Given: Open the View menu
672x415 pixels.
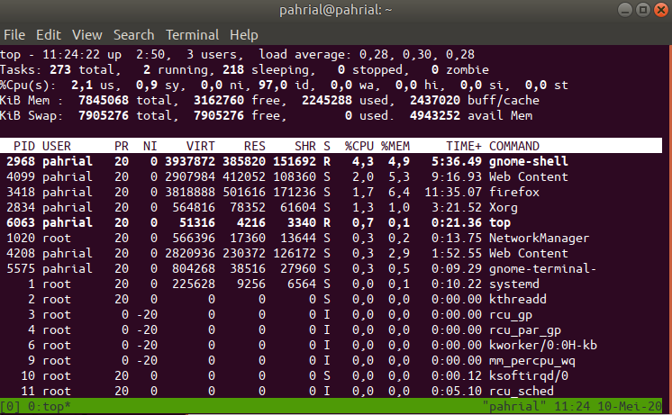Looking at the screenshot, I should click(x=87, y=35).
